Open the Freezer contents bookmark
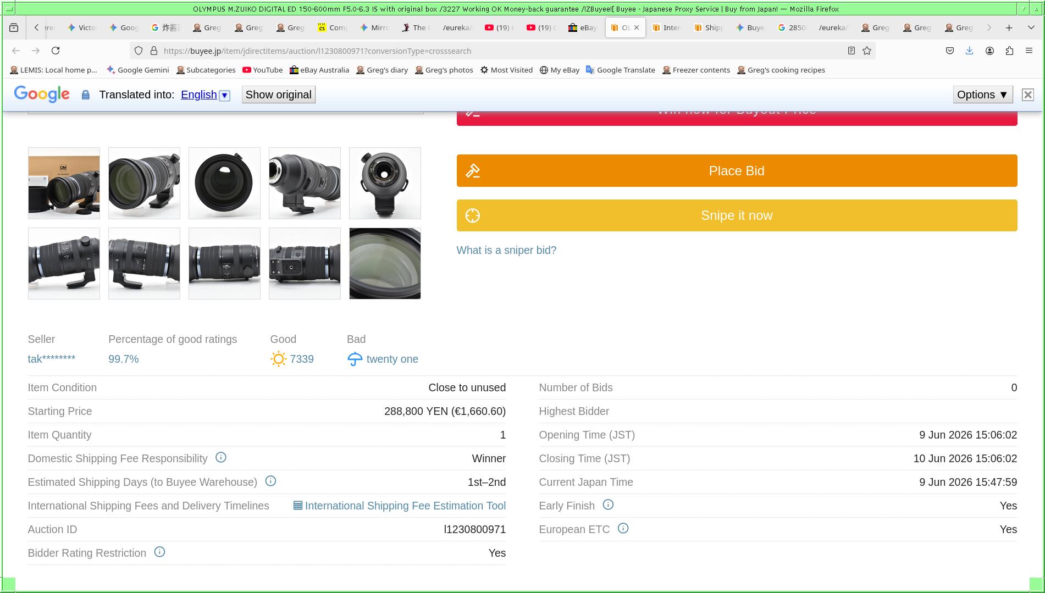The image size is (1045, 593). point(696,70)
